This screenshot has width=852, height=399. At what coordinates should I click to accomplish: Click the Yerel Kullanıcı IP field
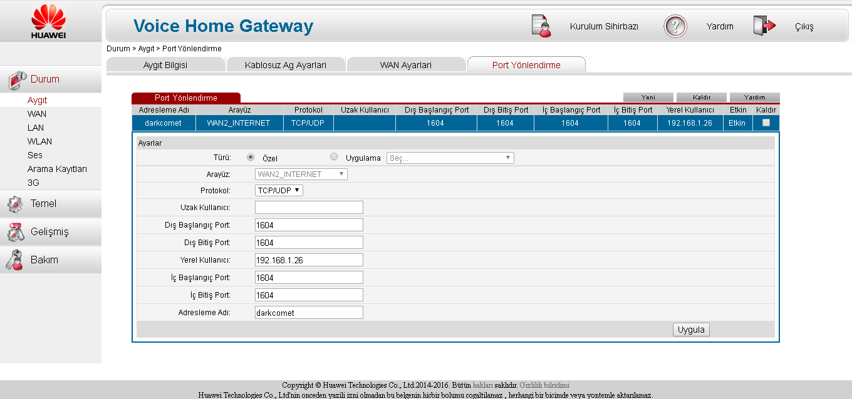tap(309, 260)
